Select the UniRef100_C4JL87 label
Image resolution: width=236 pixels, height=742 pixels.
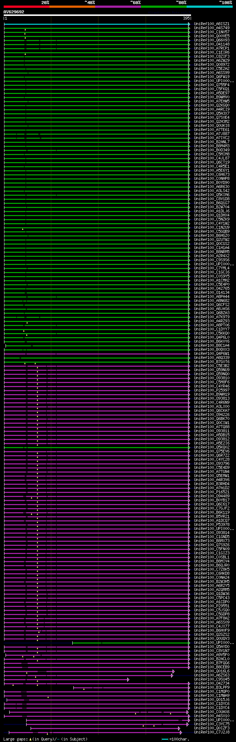pos(212,158)
